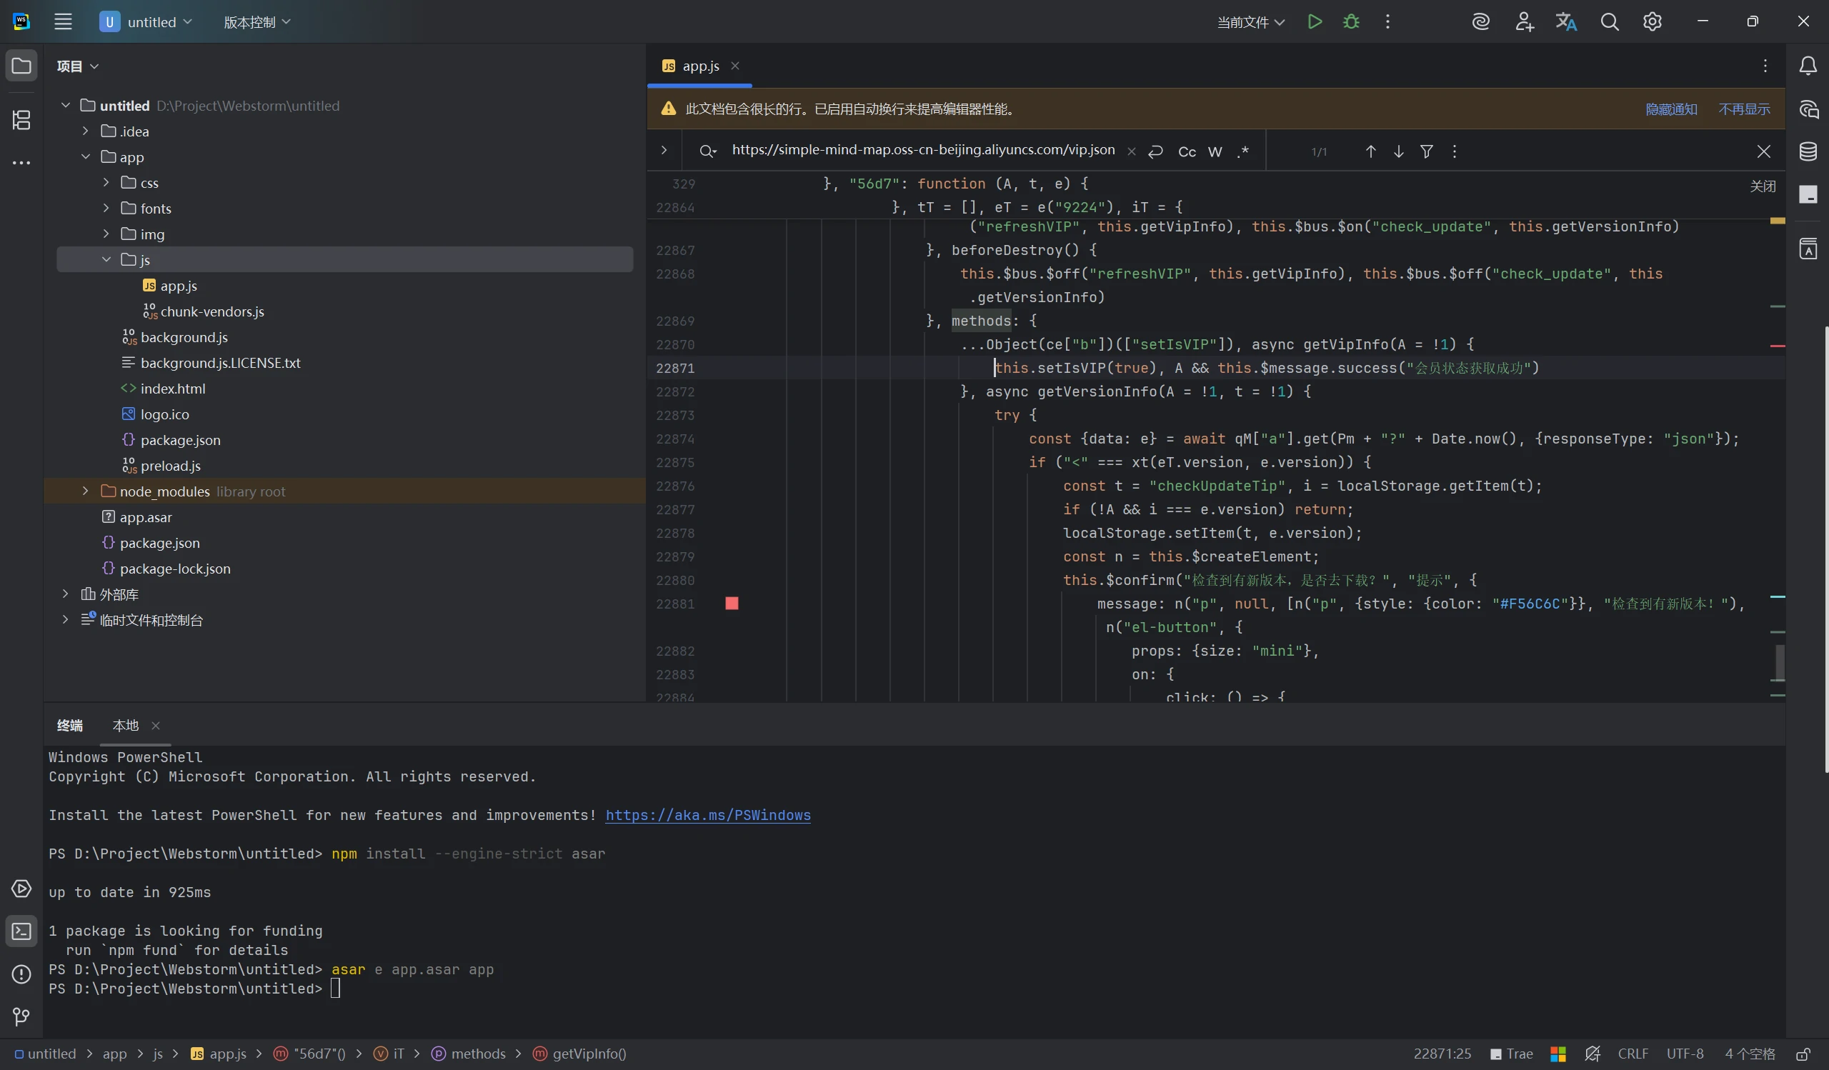Click the 隐藏通知 link
This screenshot has width=1829, height=1070.
tap(1671, 109)
